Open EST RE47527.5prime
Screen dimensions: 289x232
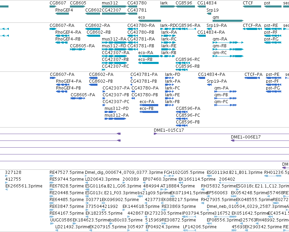point(67,172)
